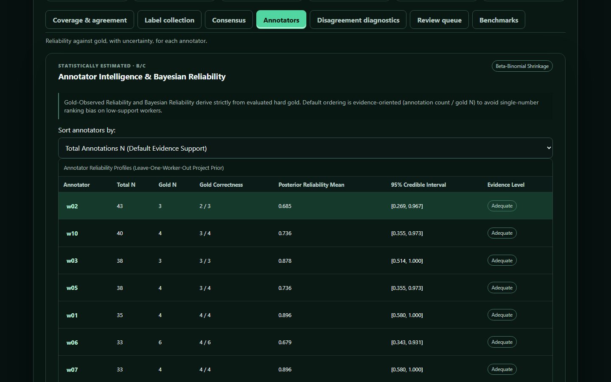This screenshot has height=382, width=611.
Task: Click w02's total N value 43
Action: point(120,206)
